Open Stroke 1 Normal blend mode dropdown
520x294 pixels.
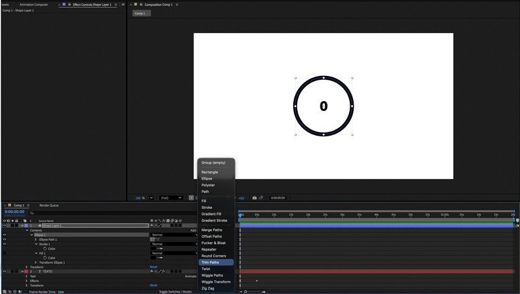(174, 244)
